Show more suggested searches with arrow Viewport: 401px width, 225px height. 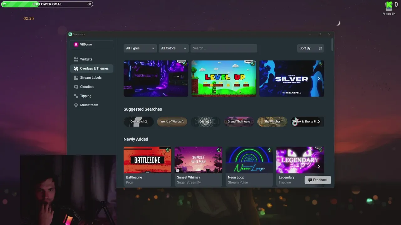[x=319, y=122]
